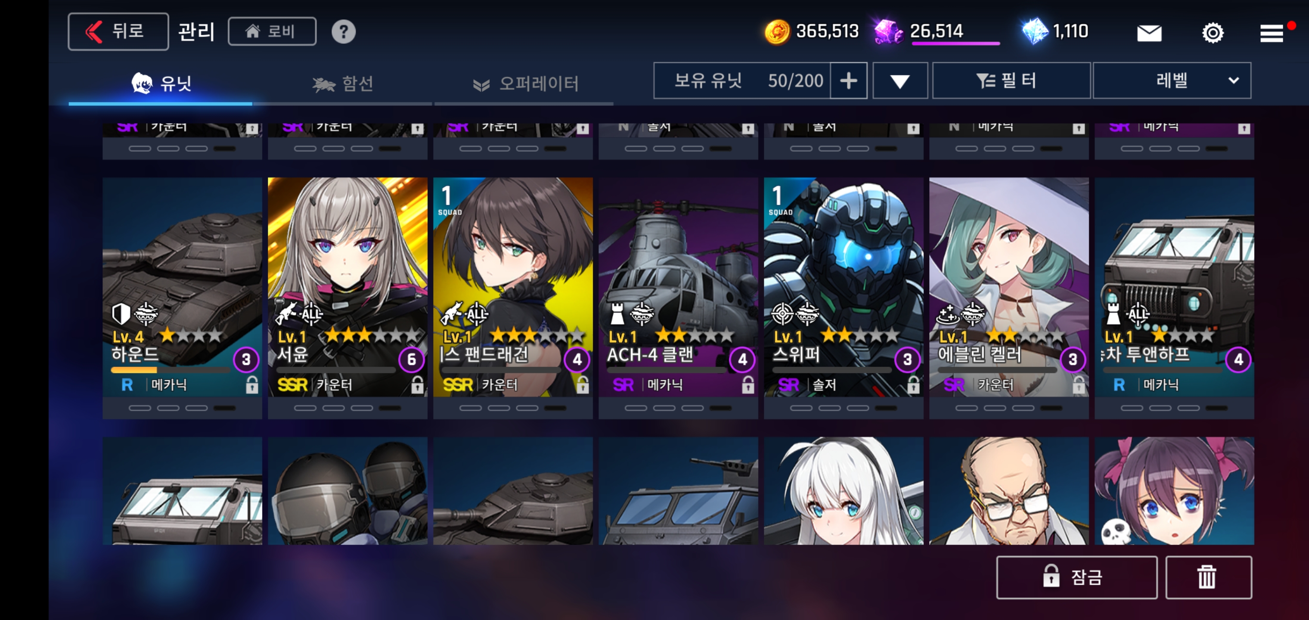Select the 에블린 켈러 unit card
Viewport: 1309px width, 620px height.
click(x=1009, y=287)
